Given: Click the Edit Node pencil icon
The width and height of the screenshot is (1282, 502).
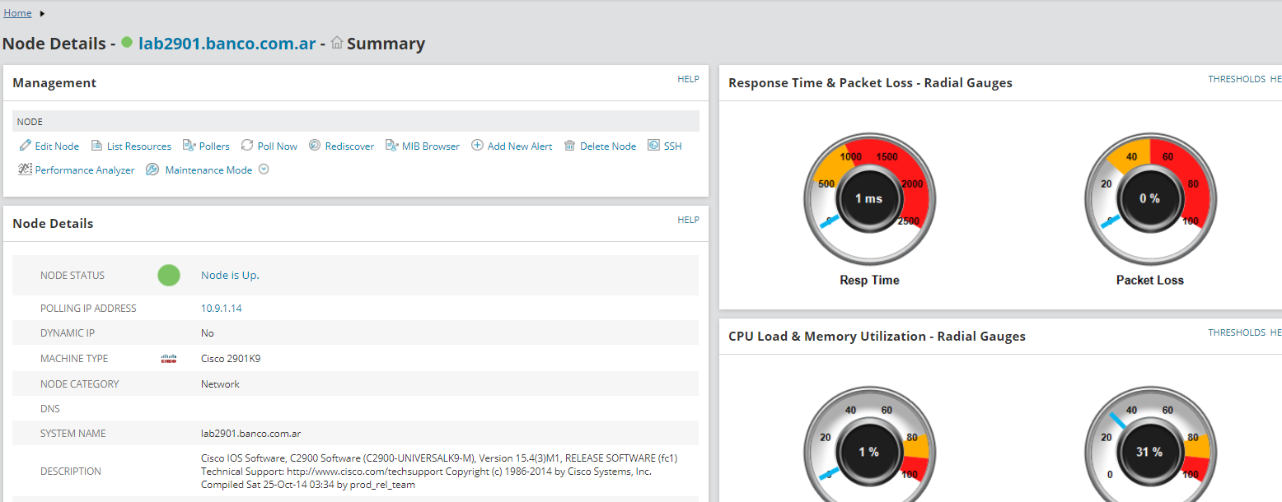Looking at the screenshot, I should pyautogui.click(x=25, y=146).
